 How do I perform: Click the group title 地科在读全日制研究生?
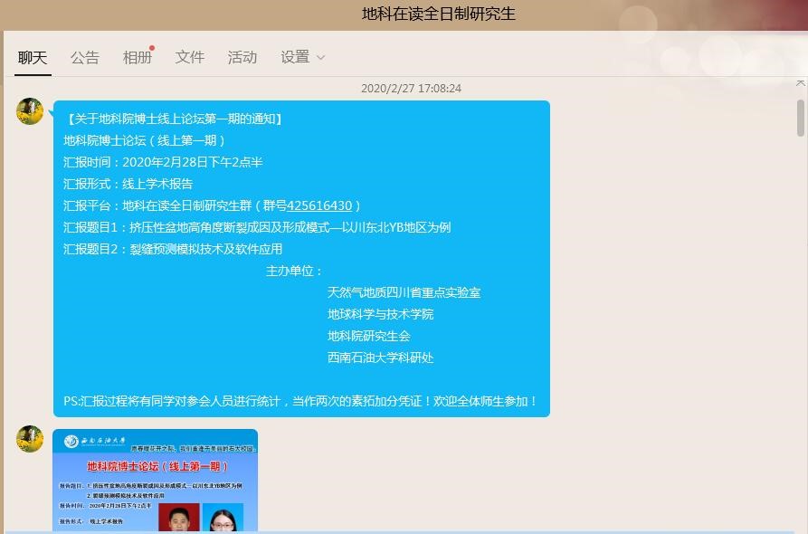tap(439, 14)
